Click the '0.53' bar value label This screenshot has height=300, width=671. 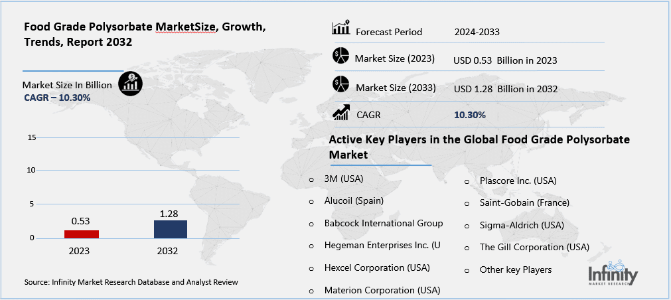coord(81,222)
